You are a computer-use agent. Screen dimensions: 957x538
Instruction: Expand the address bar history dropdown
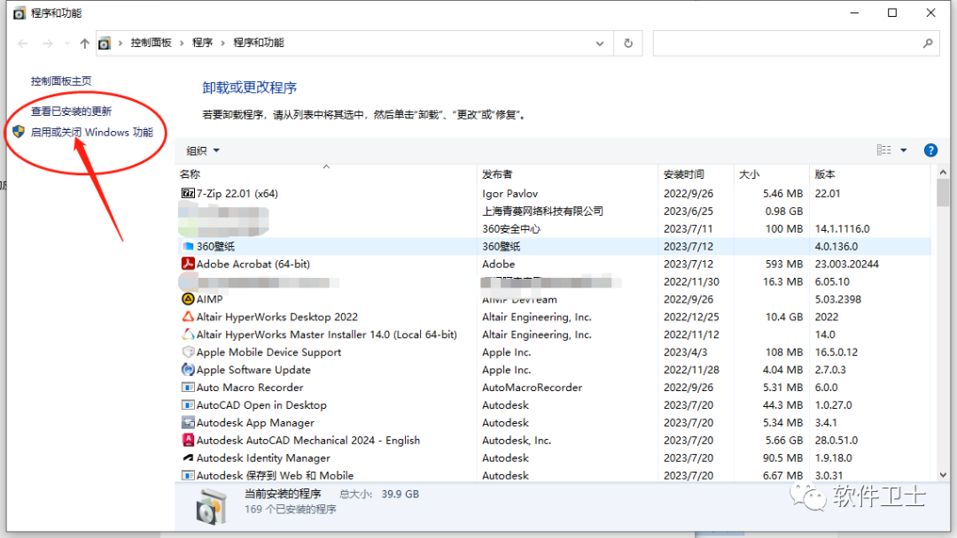click(600, 43)
